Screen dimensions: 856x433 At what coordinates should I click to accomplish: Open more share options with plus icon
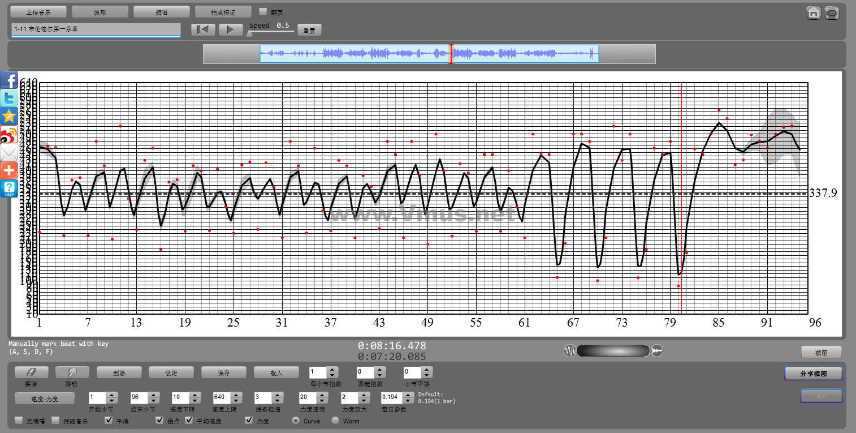(9, 170)
